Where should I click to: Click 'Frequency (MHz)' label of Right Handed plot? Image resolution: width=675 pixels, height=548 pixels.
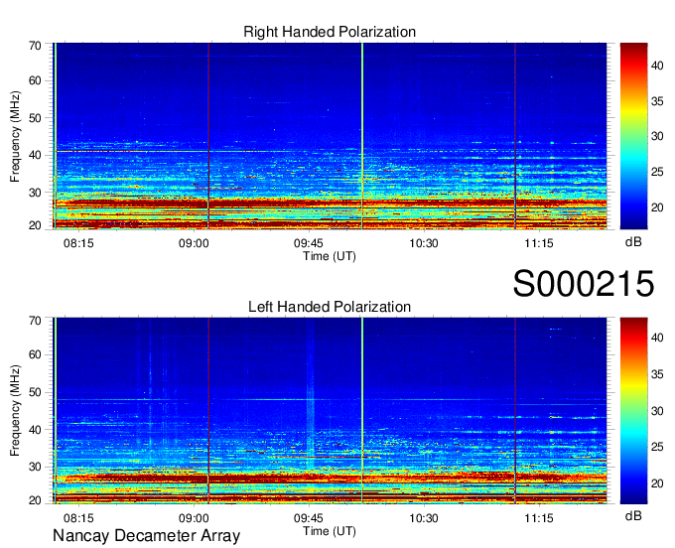pos(15,136)
